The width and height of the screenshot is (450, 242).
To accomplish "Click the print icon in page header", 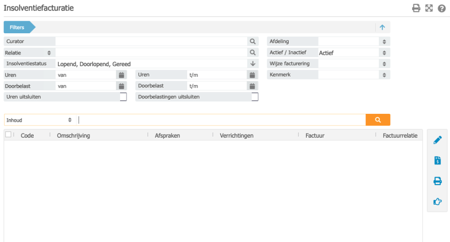I will (416, 8).
